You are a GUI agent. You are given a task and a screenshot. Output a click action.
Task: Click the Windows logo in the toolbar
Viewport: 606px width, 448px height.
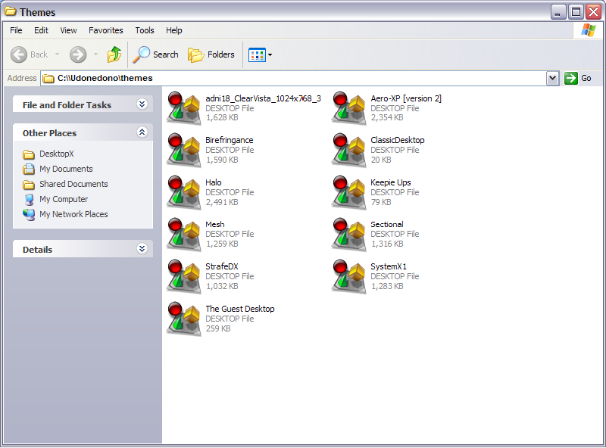(588, 30)
